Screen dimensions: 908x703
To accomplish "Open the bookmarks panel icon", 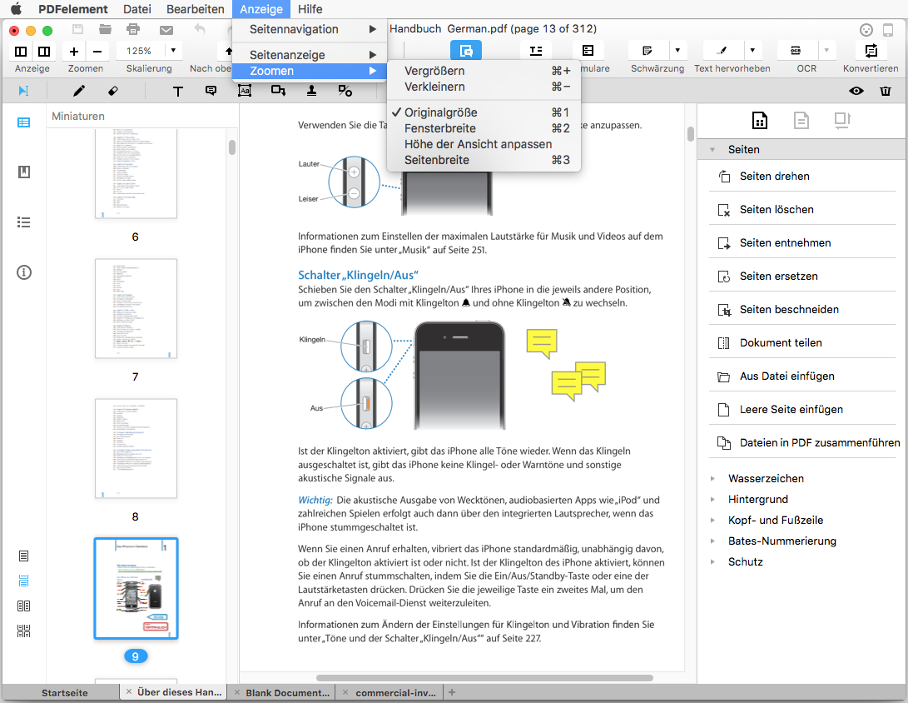I will coord(24,172).
